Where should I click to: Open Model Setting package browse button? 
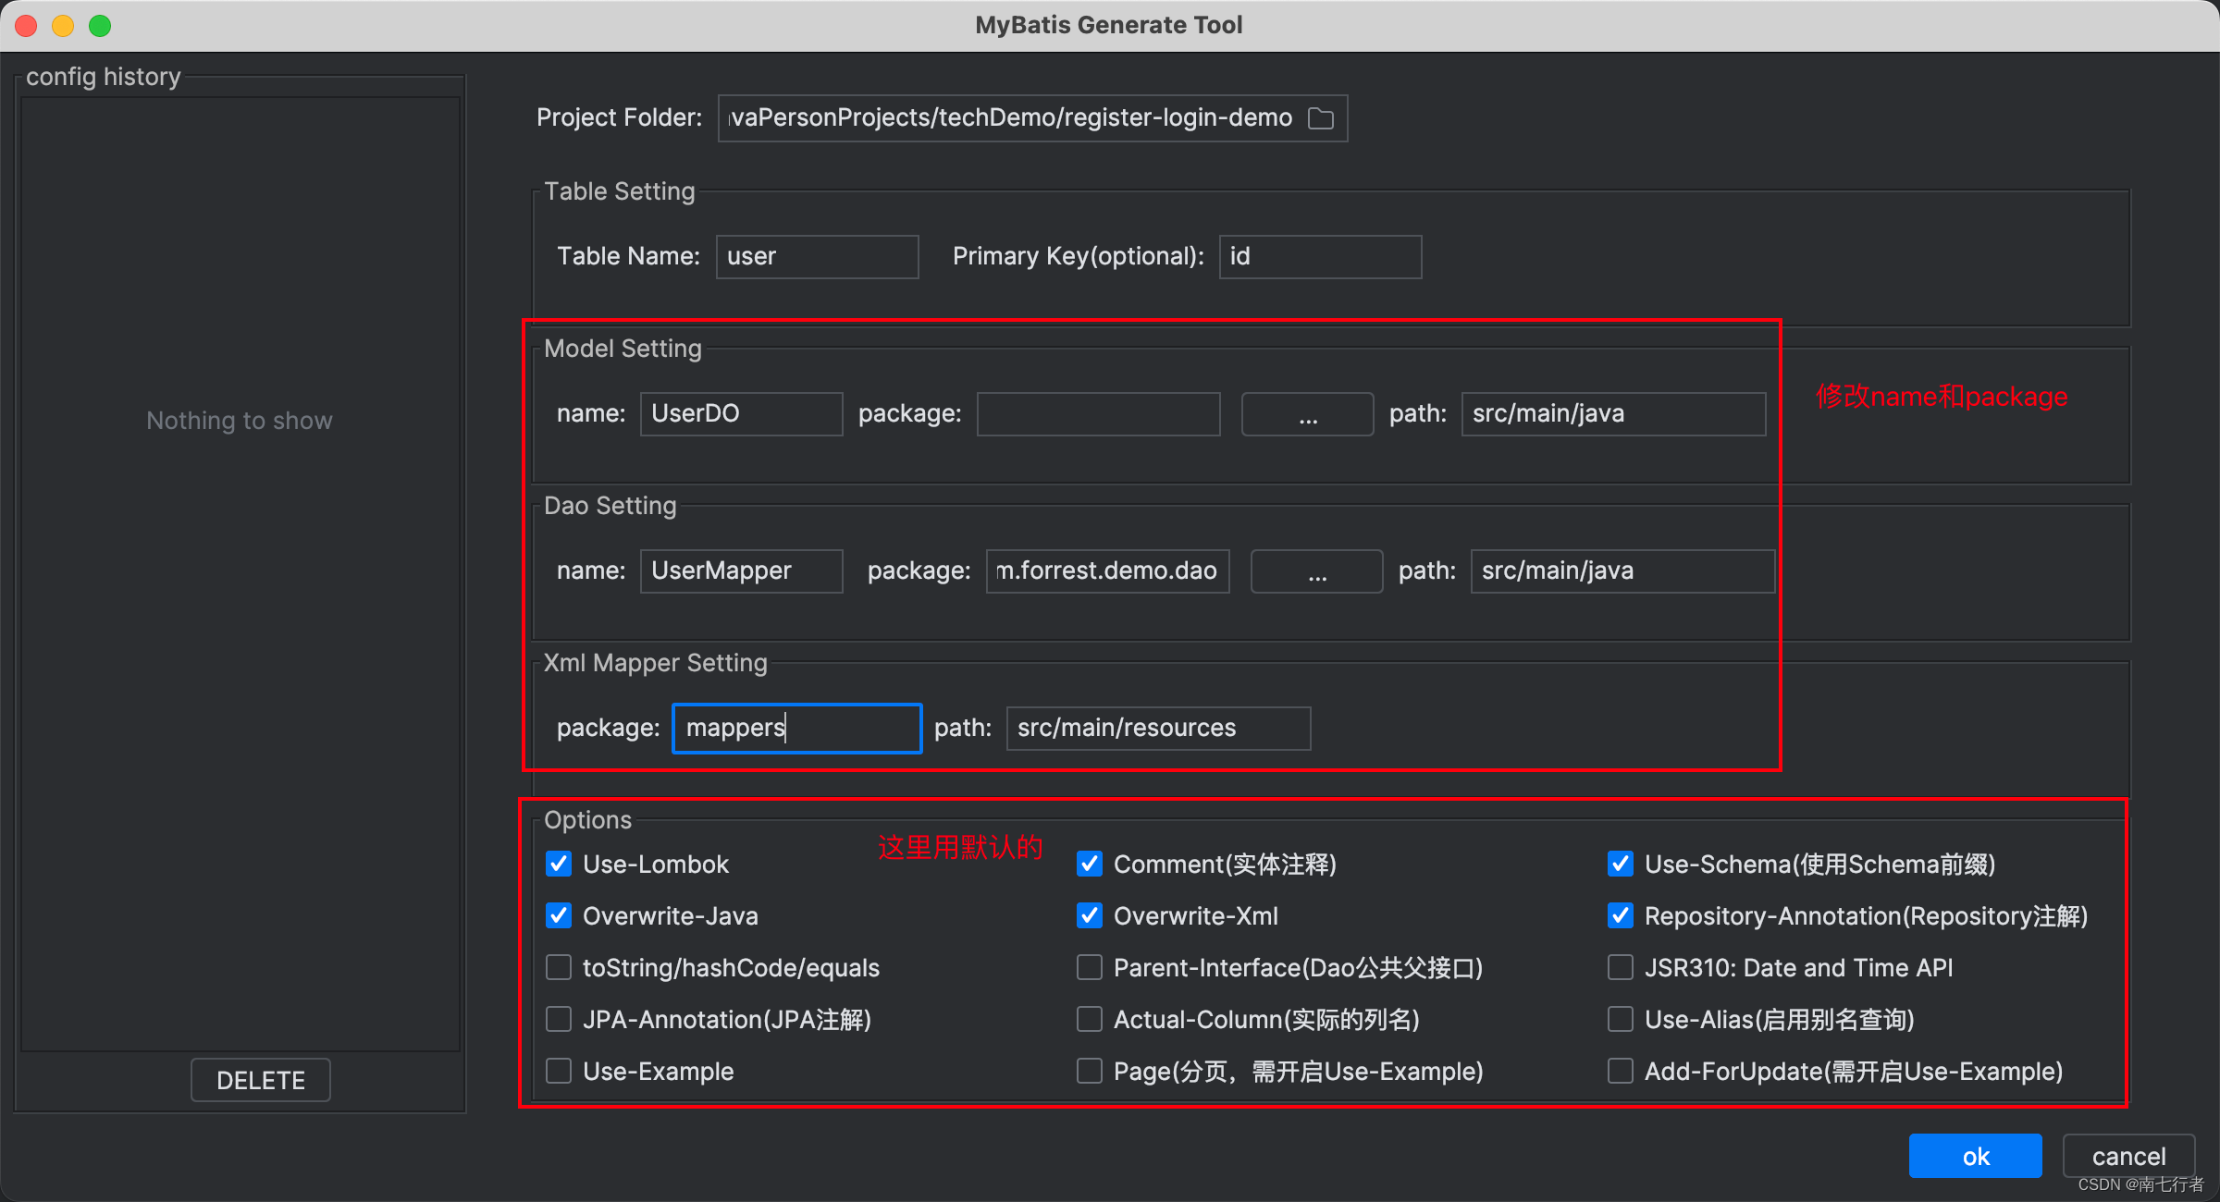pos(1307,414)
